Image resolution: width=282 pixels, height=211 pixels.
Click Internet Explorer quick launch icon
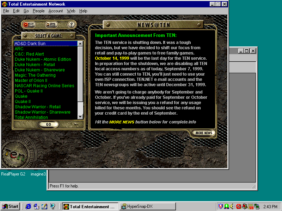click(28, 206)
